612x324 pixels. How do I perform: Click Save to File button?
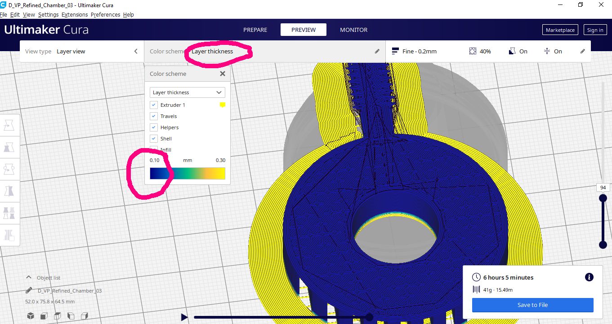(532, 305)
